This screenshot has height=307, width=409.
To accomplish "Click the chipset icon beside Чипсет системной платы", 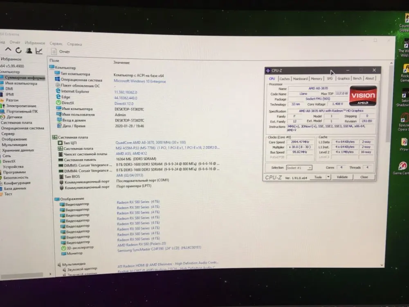I will click(61, 154).
